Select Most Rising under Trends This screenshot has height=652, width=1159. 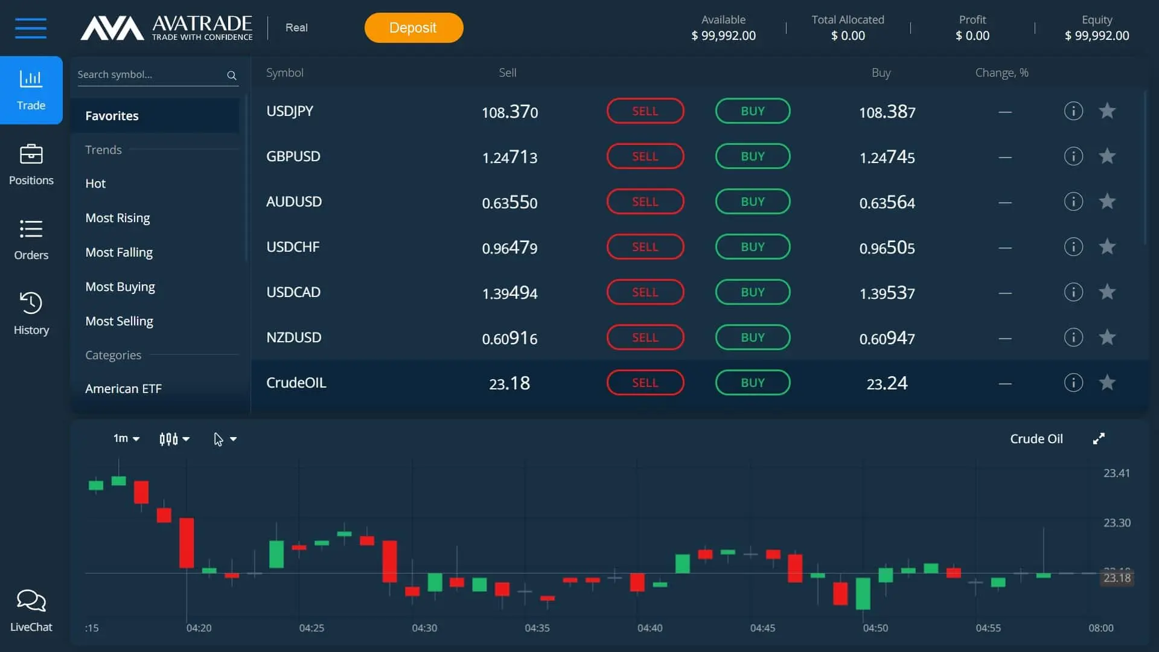[118, 217]
